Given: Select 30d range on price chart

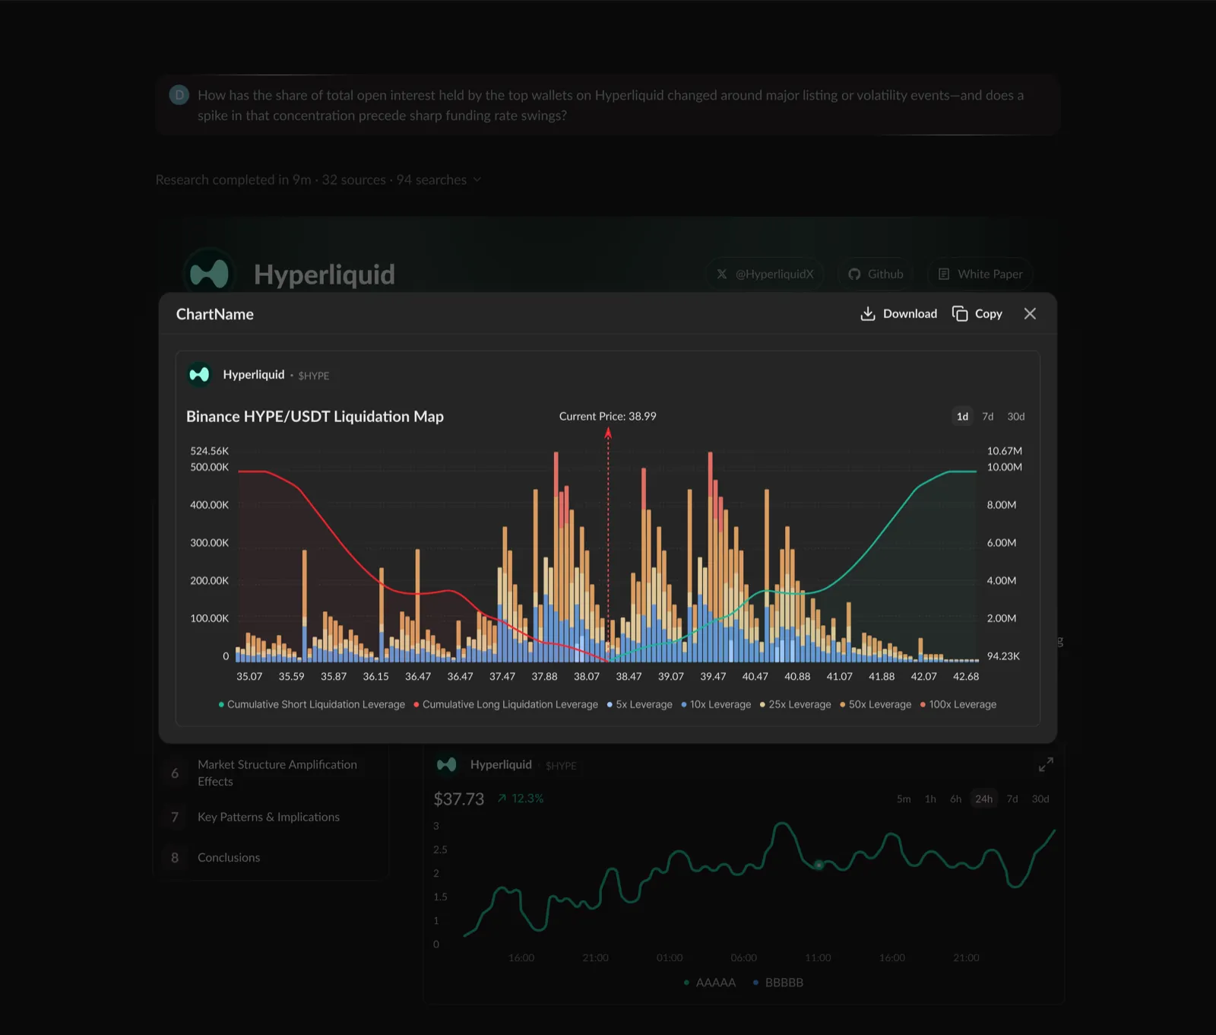Looking at the screenshot, I should 1040,799.
